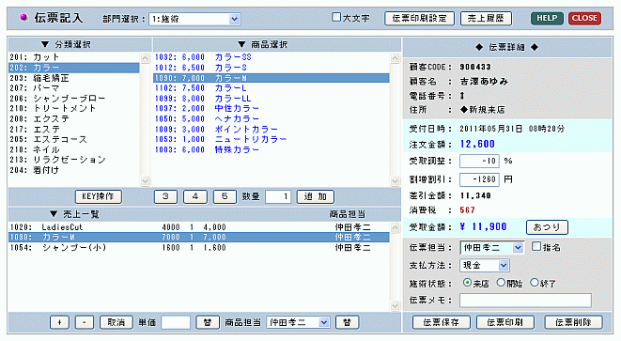
Task: Select the 終了 status radio button
Action: click(x=535, y=283)
